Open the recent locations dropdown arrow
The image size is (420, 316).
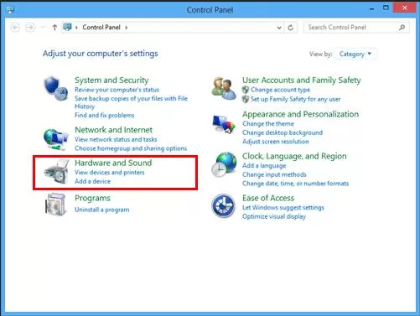click(x=43, y=28)
